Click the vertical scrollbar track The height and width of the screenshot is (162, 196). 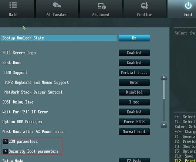click(164, 101)
